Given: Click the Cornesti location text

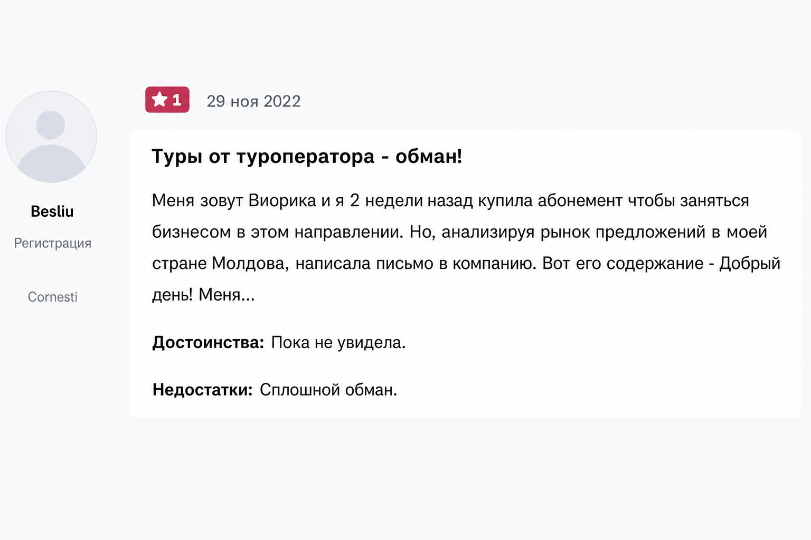Looking at the screenshot, I should 53,297.
